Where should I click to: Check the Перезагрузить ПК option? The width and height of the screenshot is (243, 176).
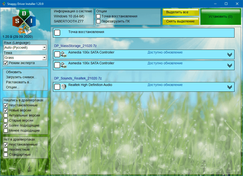pyautogui.click(x=98, y=22)
